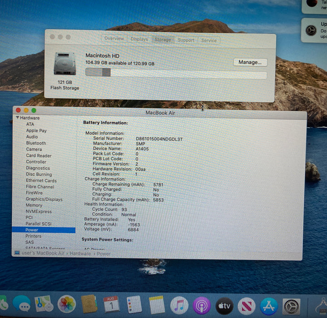Click the storage usage bar
Screen dimensions: 327x318
tap(176, 74)
